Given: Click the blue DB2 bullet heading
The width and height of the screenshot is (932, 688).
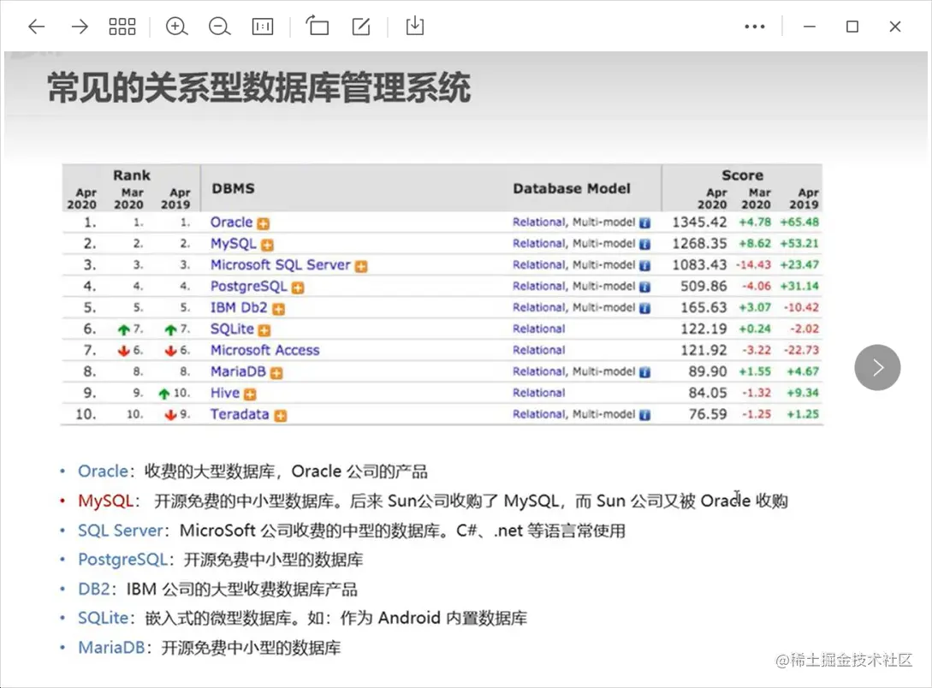Looking at the screenshot, I should pyautogui.click(x=94, y=590).
